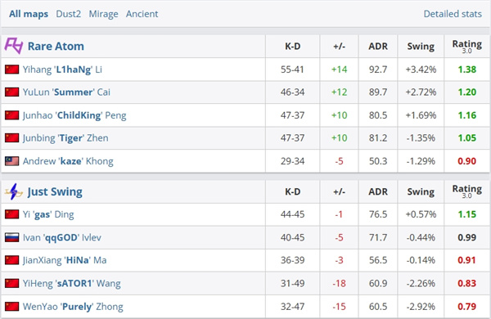491x319 pixels.
Task: Click the China flag beside L1haNg
Action: [12, 70]
